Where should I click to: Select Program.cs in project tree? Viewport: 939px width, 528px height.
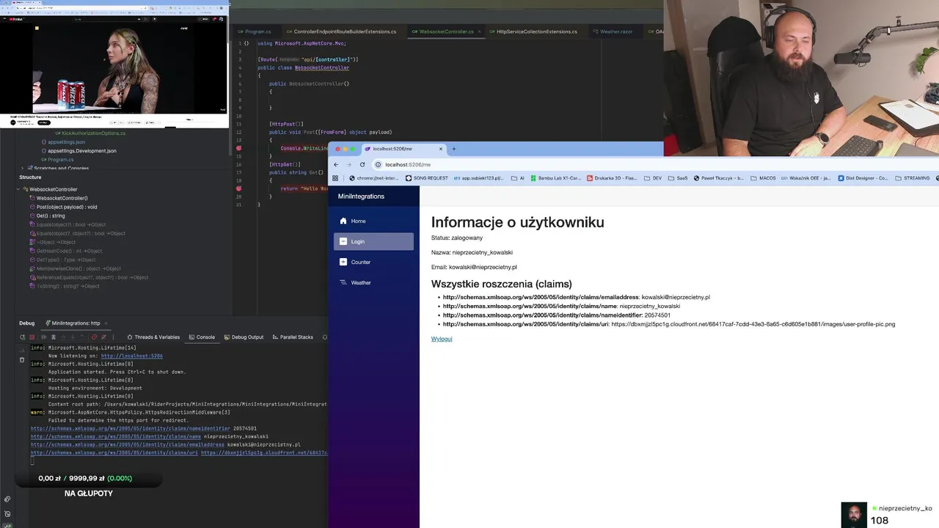(x=57, y=159)
